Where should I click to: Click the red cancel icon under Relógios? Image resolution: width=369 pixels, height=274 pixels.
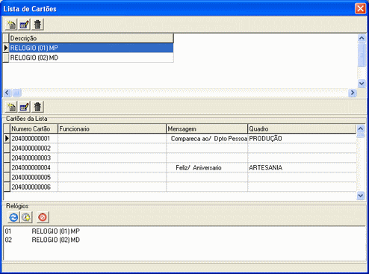(x=43, y=217)
